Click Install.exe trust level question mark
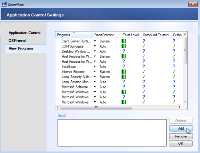The height and width of the screenshot is (153, 200). [x=124, y=67]
